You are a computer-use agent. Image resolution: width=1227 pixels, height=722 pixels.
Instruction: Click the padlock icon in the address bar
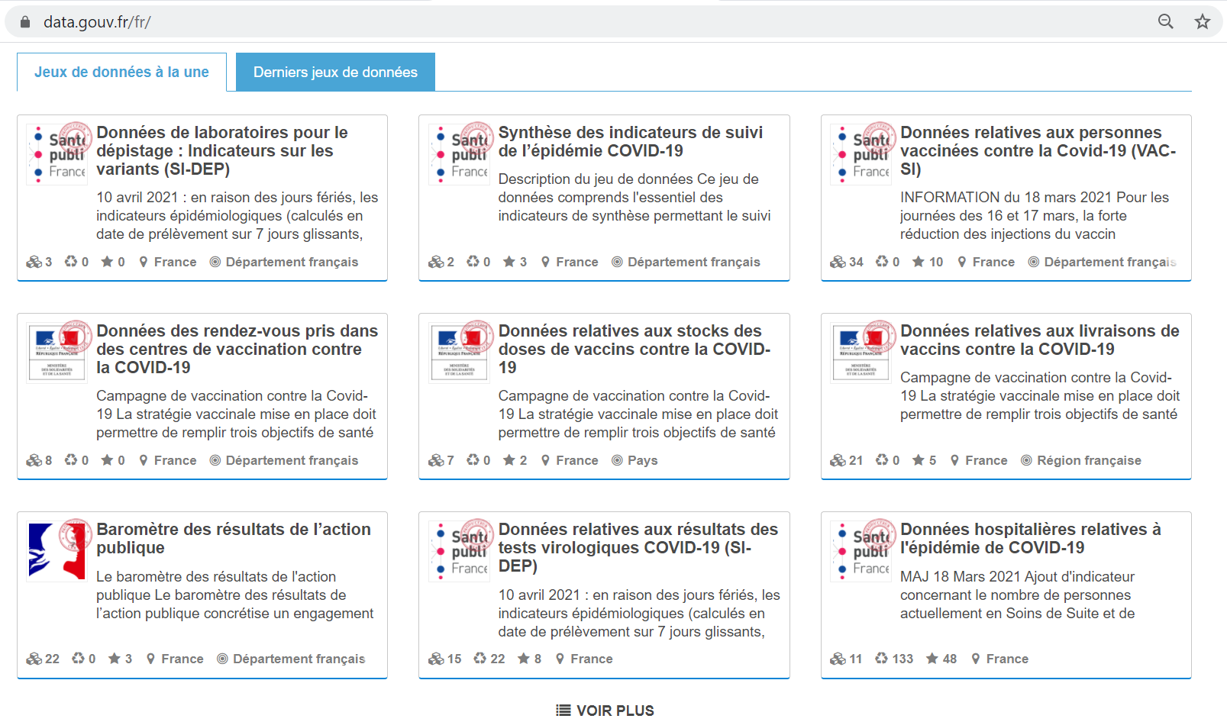pyautogui.click(x=25, y=22)
